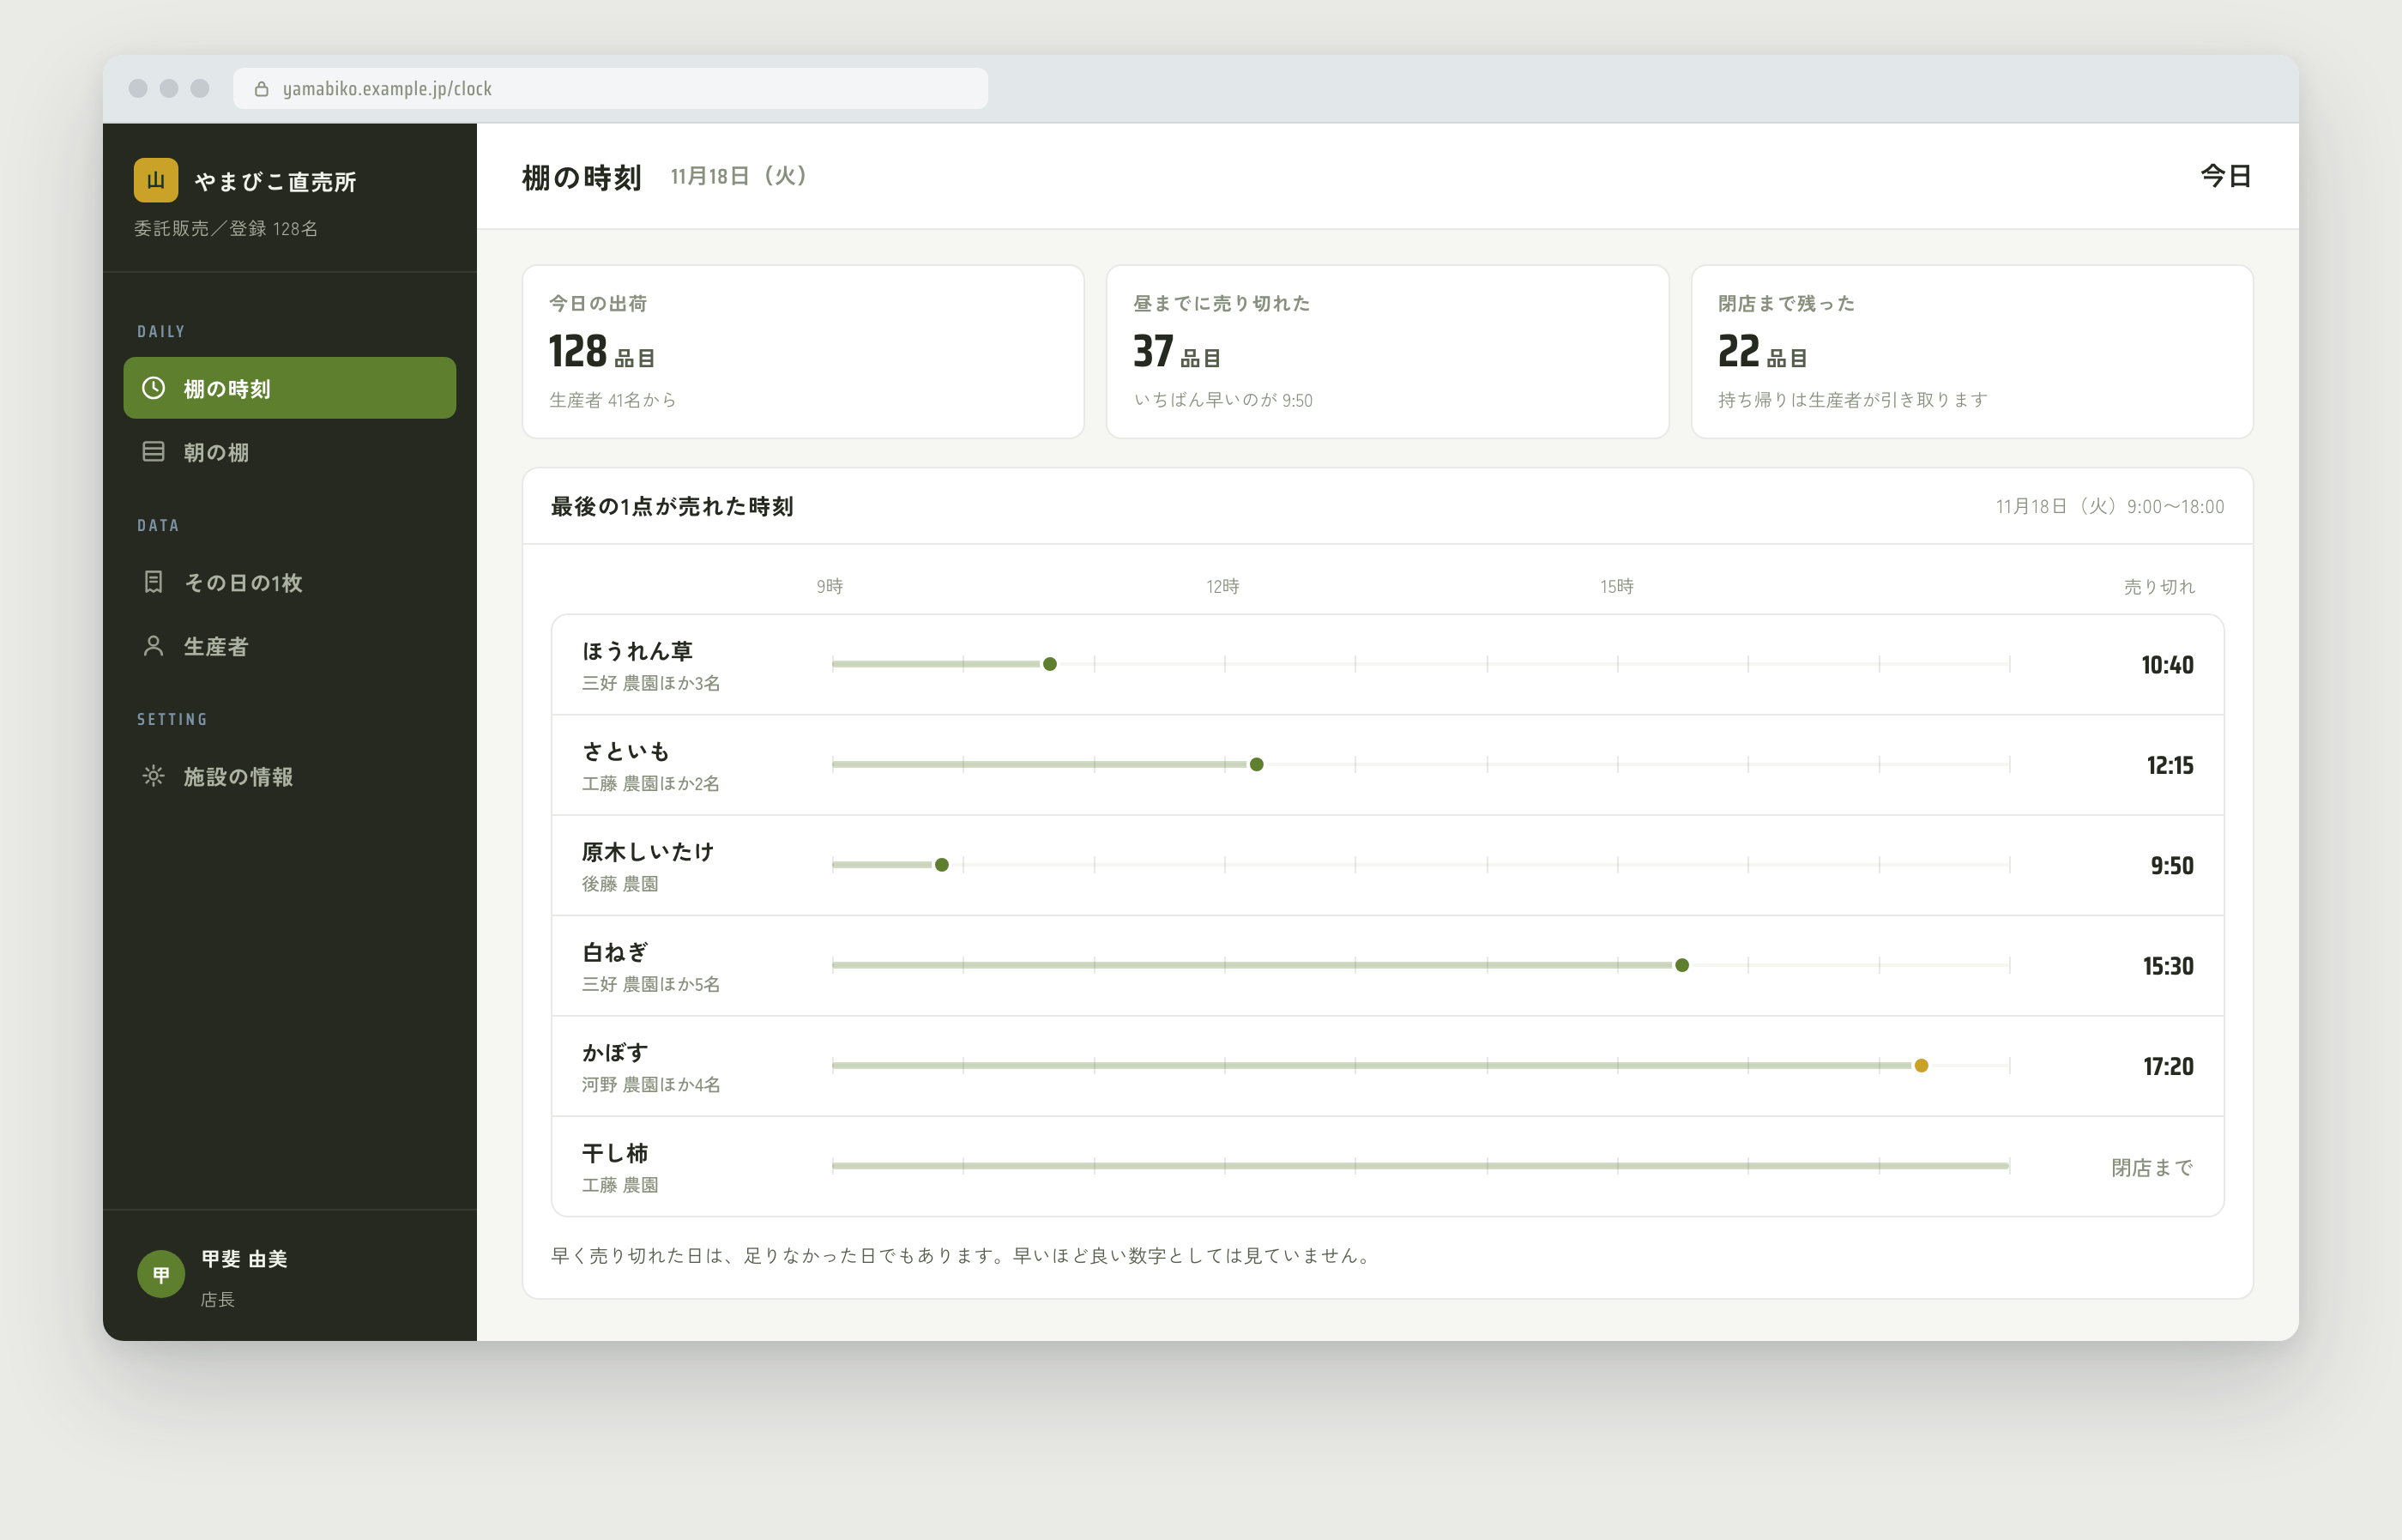
Task: Click the person icon beside 生産者
Action: [153, 646]
